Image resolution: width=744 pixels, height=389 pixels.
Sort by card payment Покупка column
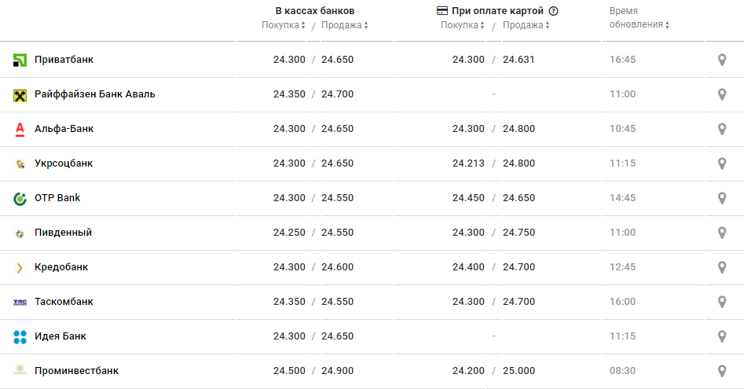coord(463,25)
